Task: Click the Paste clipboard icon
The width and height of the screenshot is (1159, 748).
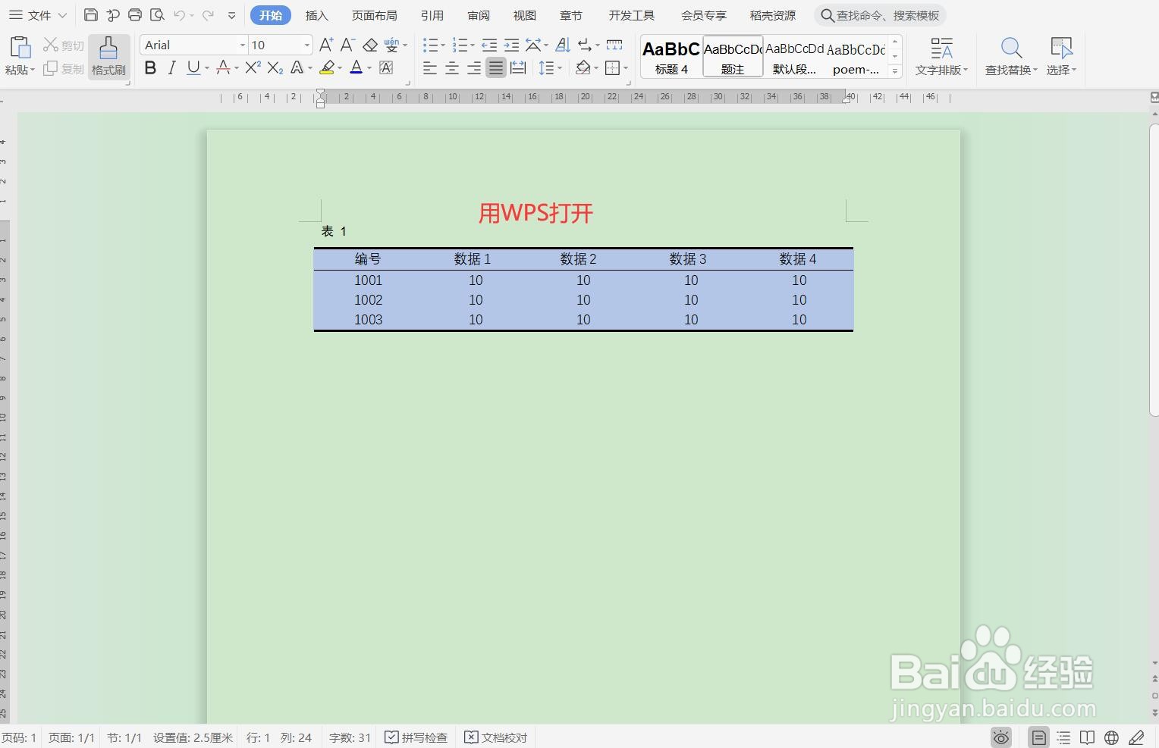Action: [20, 48]
